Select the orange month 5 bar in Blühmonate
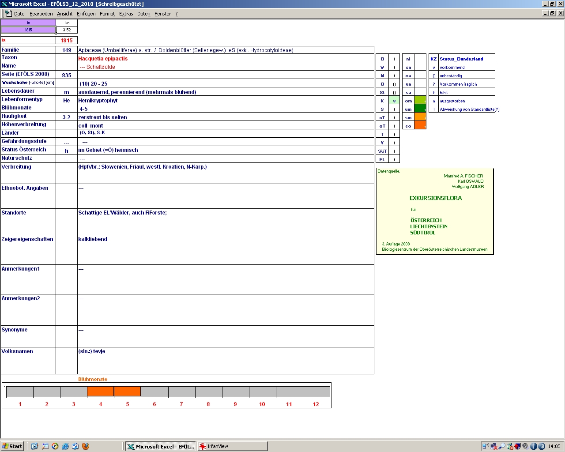 coord(128,392)
